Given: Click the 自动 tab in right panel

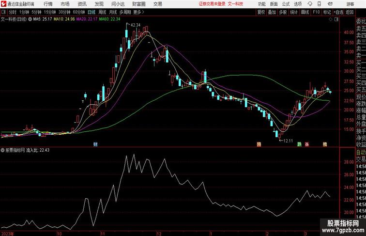Looking at the screenshot, I should click(361, 153).
